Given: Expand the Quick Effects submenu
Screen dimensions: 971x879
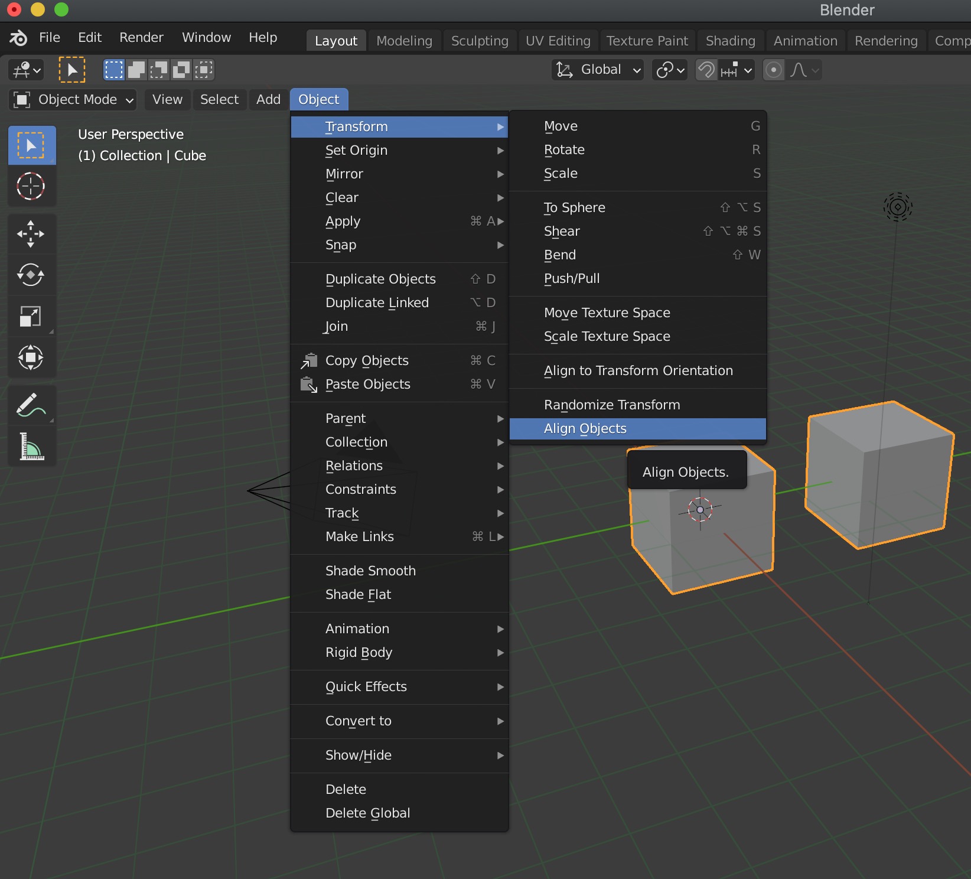Looking at the screenshot, I should pos(400,686).
